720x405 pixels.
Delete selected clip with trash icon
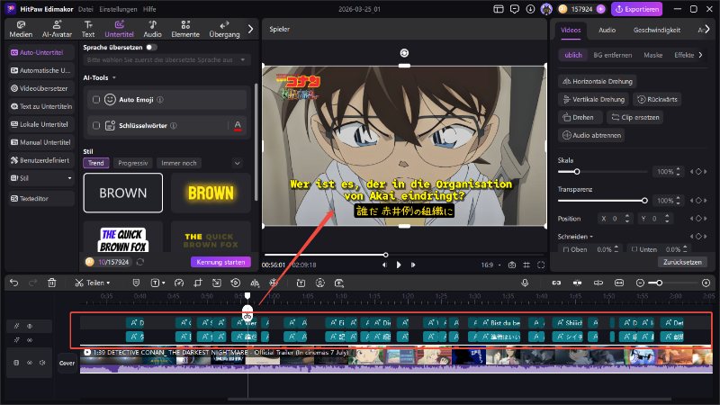[51, 283]
